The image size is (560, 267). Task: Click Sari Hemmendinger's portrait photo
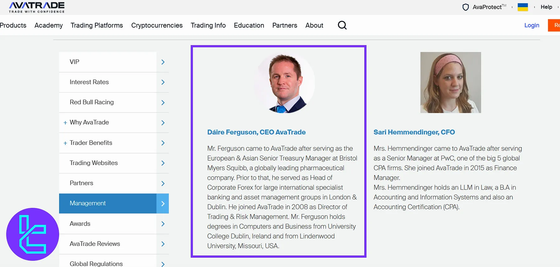point(450,82)
